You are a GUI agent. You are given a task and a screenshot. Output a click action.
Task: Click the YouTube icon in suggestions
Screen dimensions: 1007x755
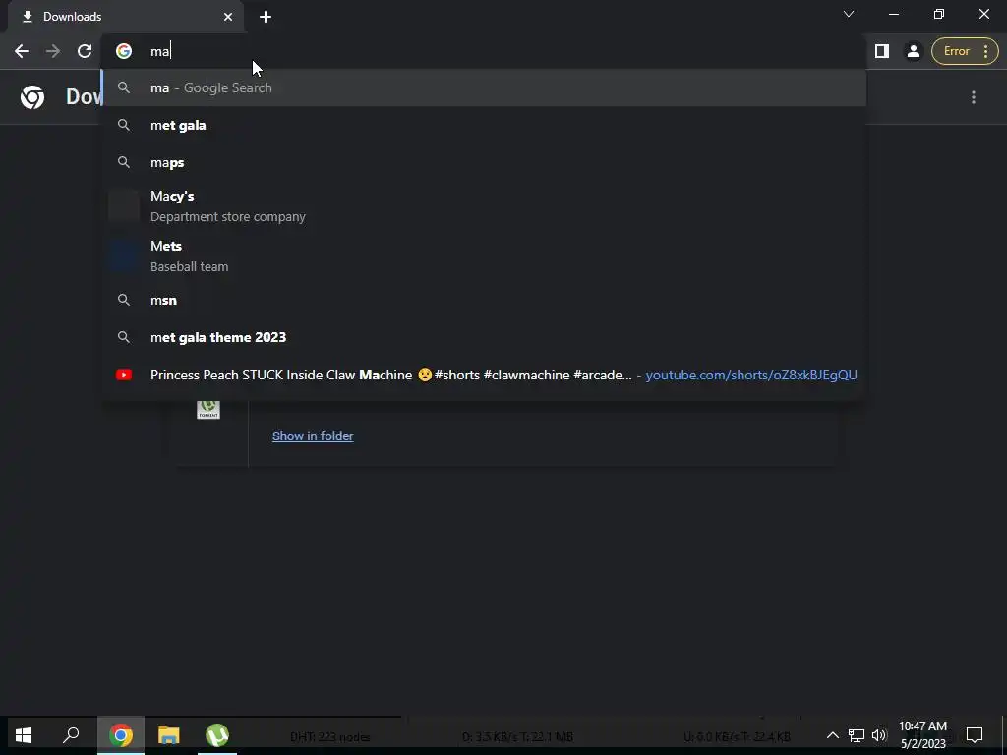124,375
